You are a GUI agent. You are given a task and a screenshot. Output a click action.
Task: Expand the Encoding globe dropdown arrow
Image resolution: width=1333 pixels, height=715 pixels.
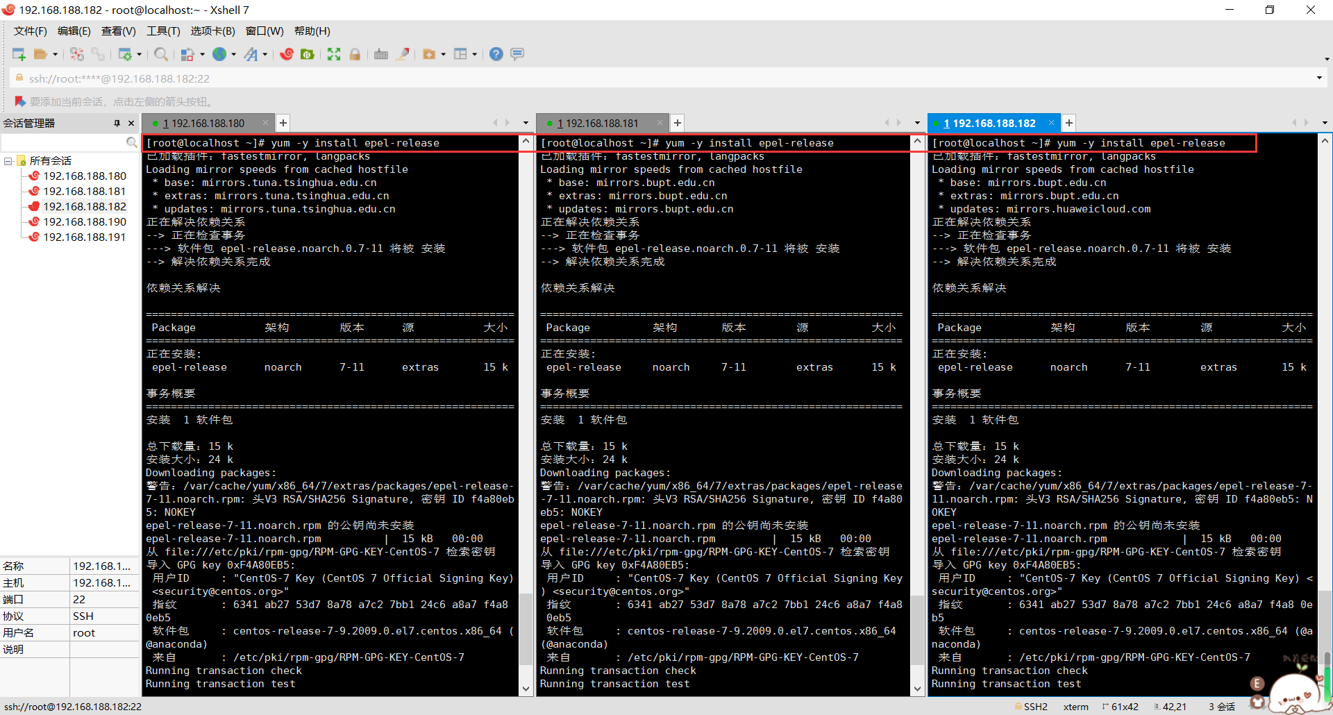click(x=233, y=54)
